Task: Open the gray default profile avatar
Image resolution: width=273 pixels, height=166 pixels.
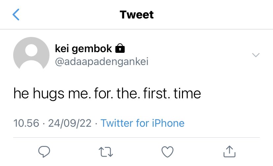Action: [31, 53]
